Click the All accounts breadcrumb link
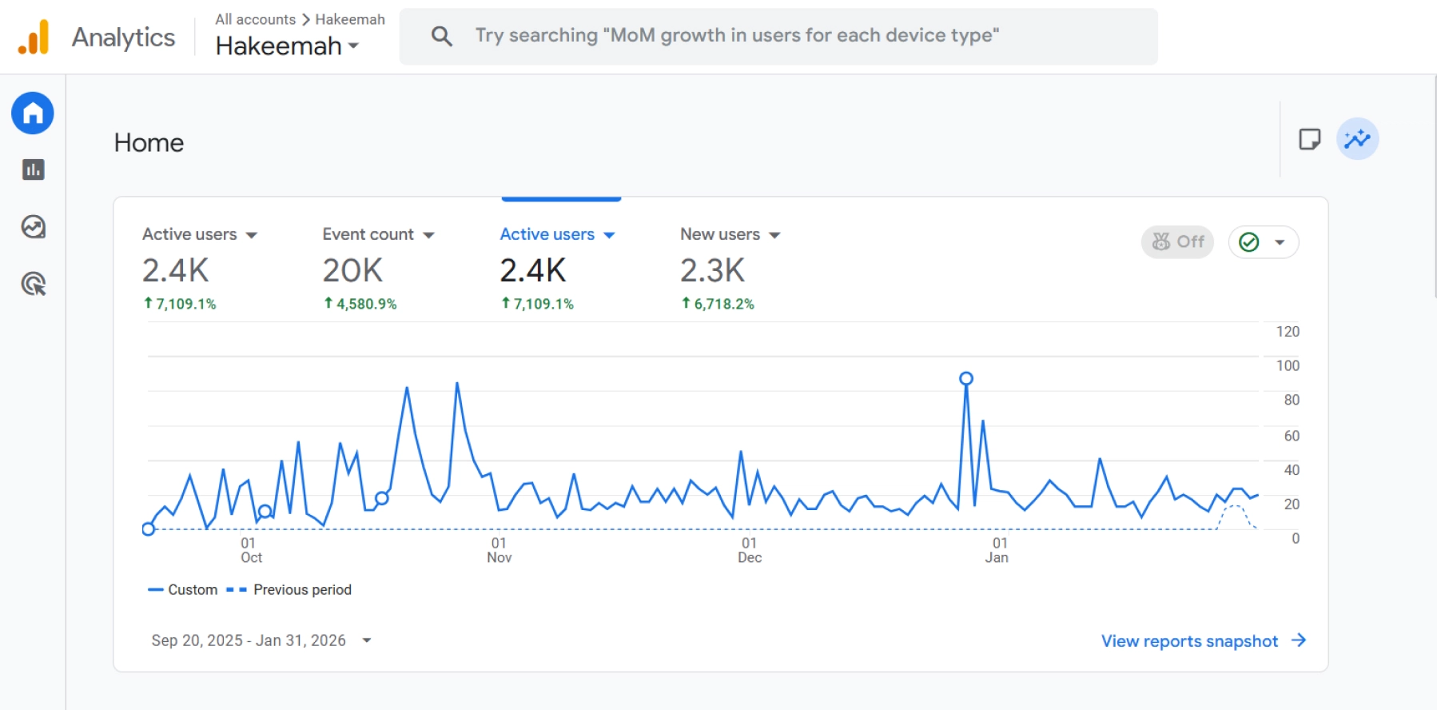Viewport: 1437px width, 710px height. pos(254,18)
